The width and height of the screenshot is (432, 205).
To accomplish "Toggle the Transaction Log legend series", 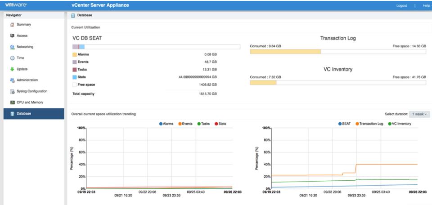I will [370, 124].
